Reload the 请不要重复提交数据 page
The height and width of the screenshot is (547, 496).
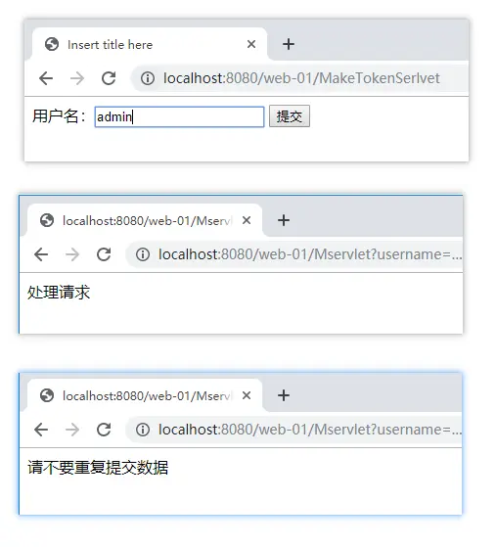point(104,430)
